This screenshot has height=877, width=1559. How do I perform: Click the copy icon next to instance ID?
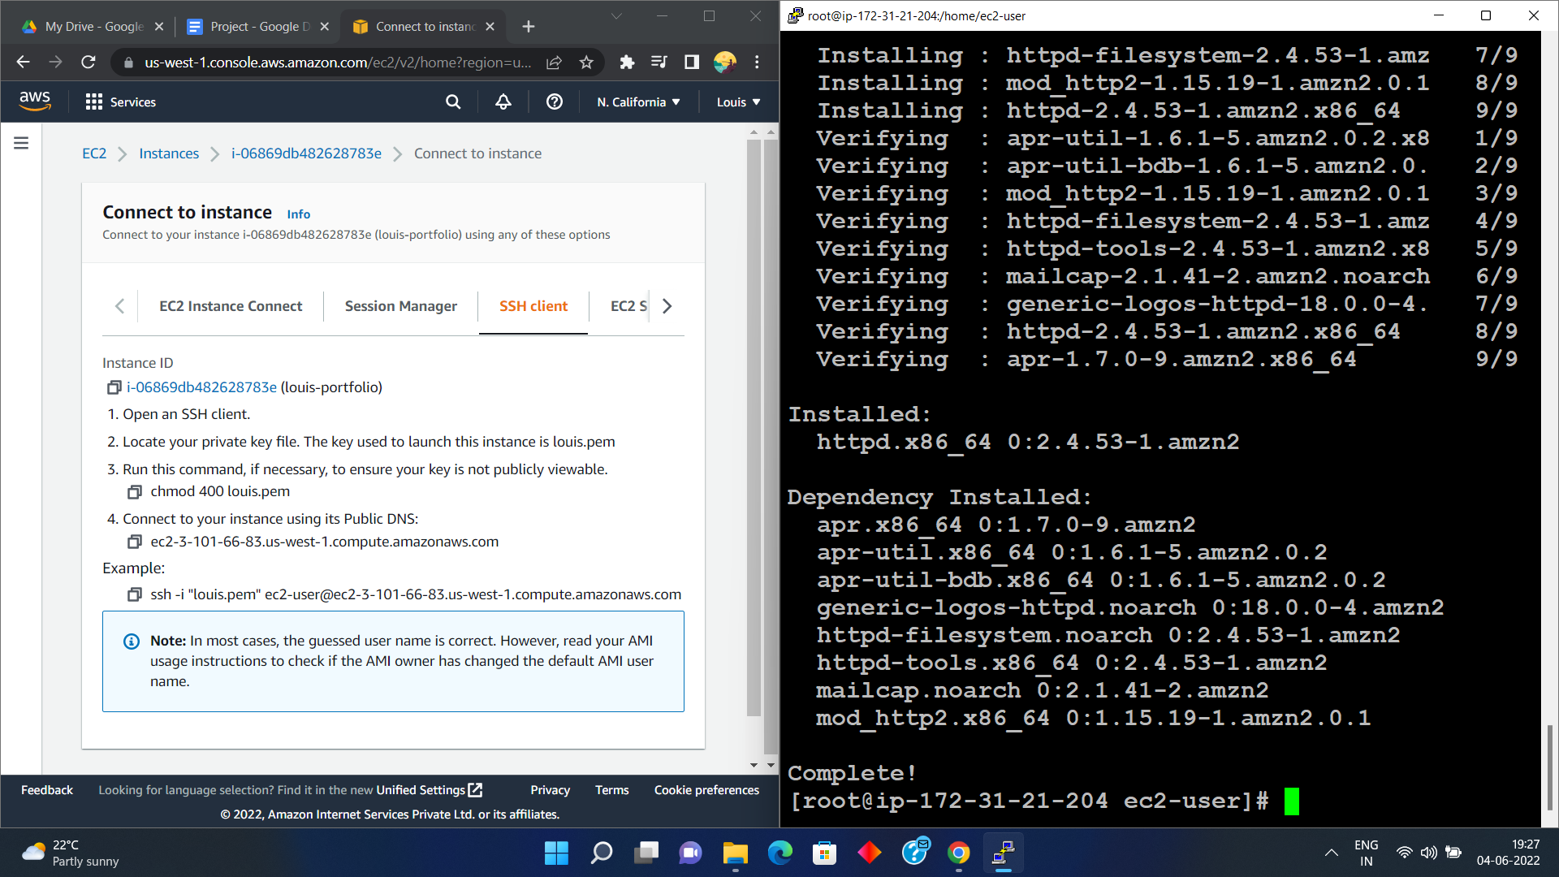point(114,387)
